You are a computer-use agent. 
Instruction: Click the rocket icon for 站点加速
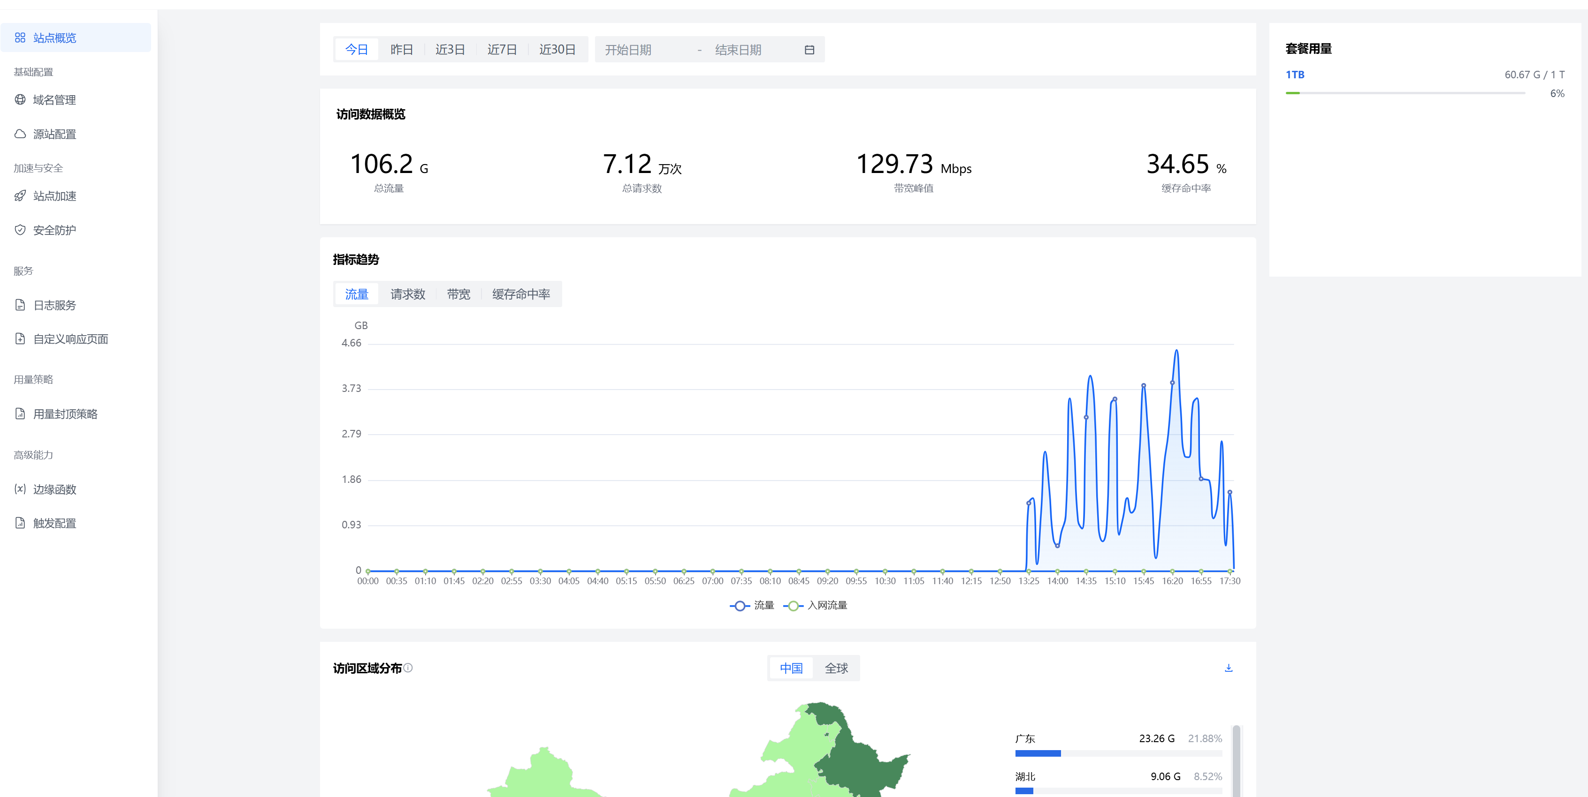coord(20,196)
